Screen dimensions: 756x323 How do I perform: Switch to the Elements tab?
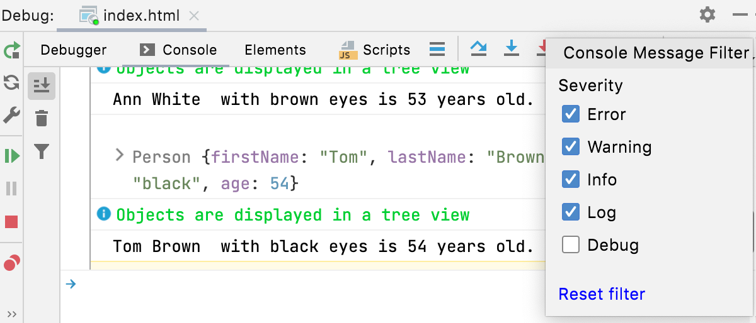pyautogui.click(x=275, y=50)
